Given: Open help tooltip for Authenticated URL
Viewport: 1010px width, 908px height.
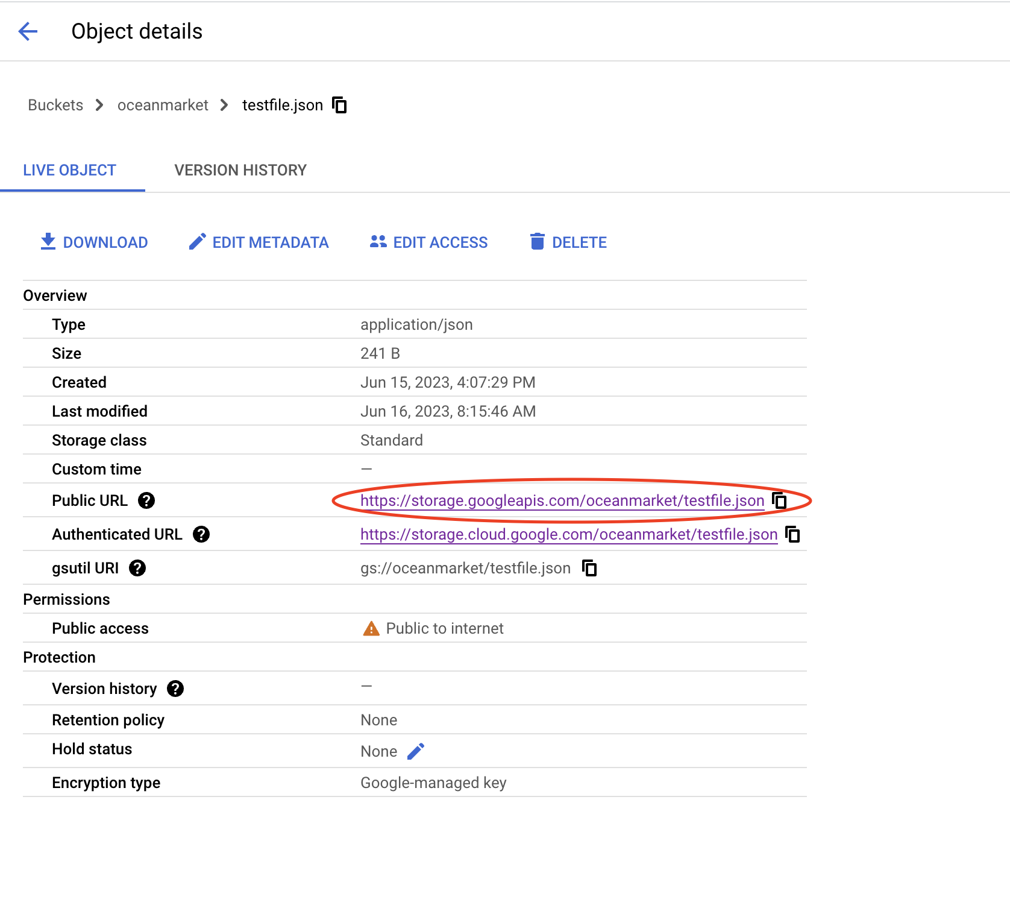Looking at the screenshot, I should [x=201, y=534].
